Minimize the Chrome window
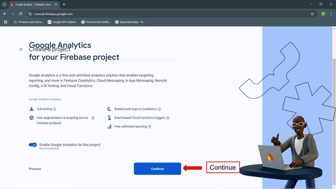Screen dimensions: 336x189 [x=311, y=4]
